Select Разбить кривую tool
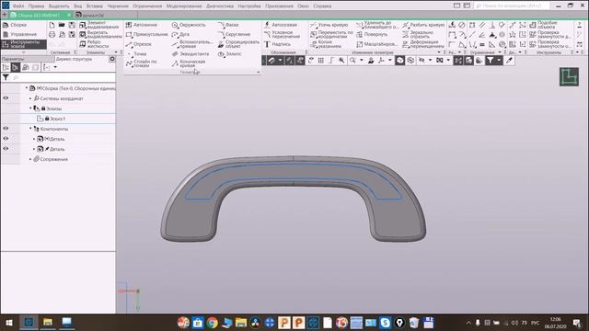This screenshot has height=331, width=589. tap(423, 25)
